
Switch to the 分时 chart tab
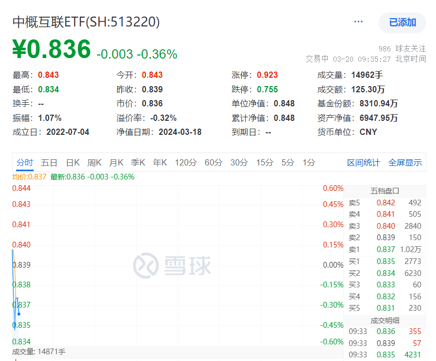point(24,162)
